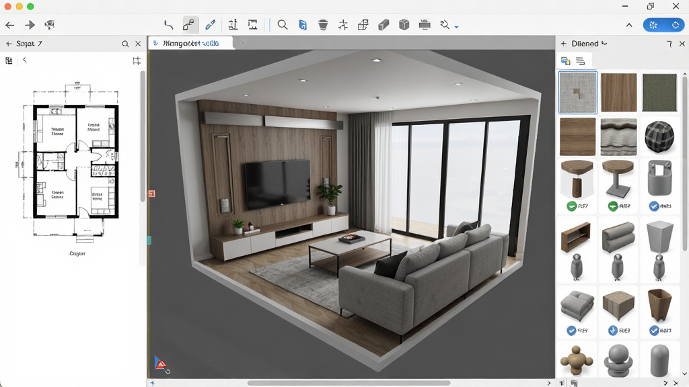Screen dimensions: 689x387
Task: Pick the blue paintbrush tool
Action: pyautogui.click(x=210, y=25)
